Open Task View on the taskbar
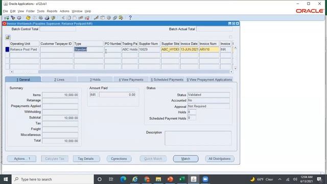This screenshot has width=327, height=184. click(x=111, y=179)
